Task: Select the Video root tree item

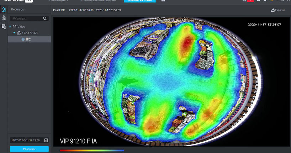Action: coord(19,27)
